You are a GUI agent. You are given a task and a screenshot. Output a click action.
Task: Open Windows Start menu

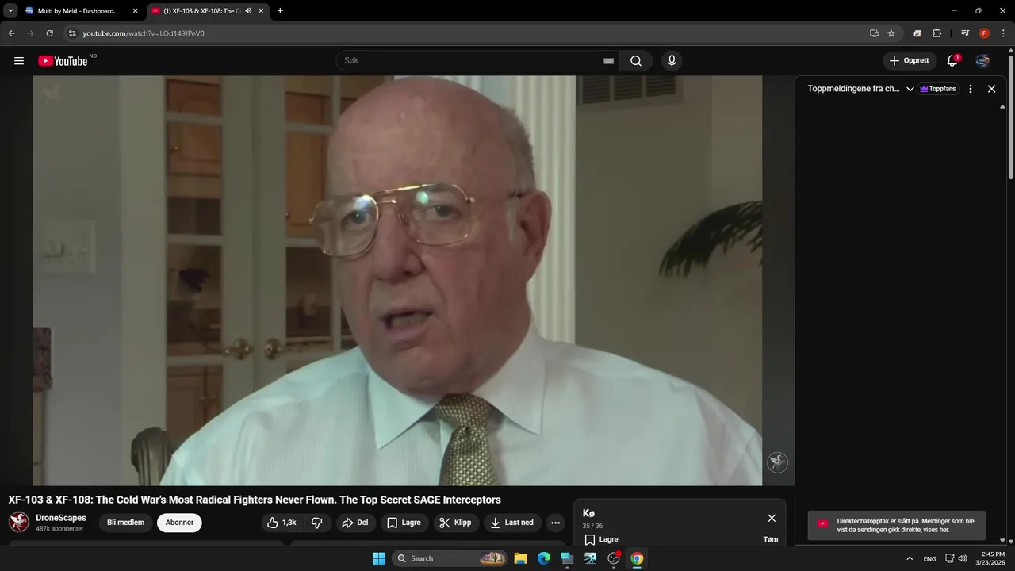point(378,558)
